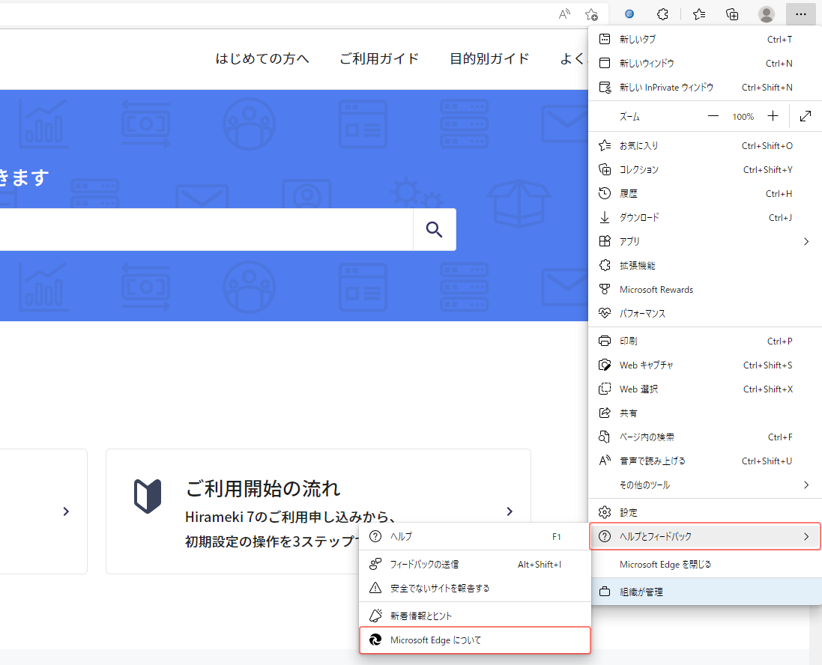Open Microsoft Rewards menu entry
822x665 pixels.
[705, 290]
